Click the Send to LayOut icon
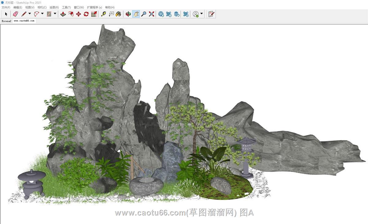 [177, 14]
